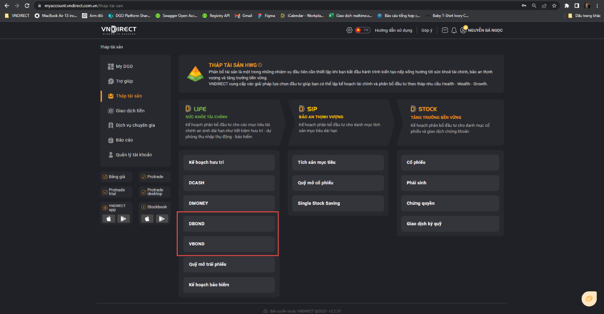The width and height of the screenshot is (604, 314).
Task: Open the VBOND product
Action: coord(229,244)
